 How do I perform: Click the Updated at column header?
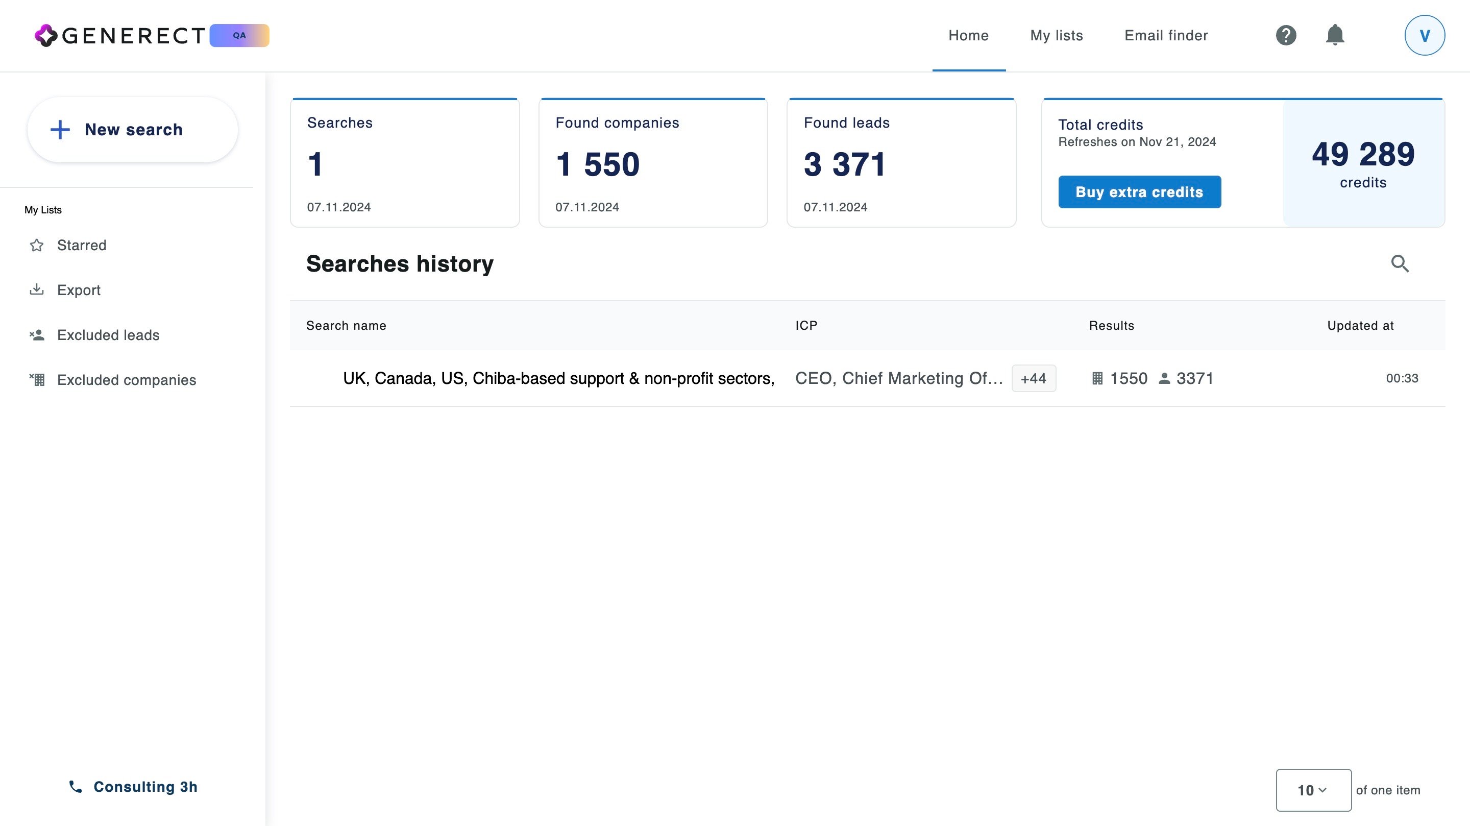coord(1360,325)
